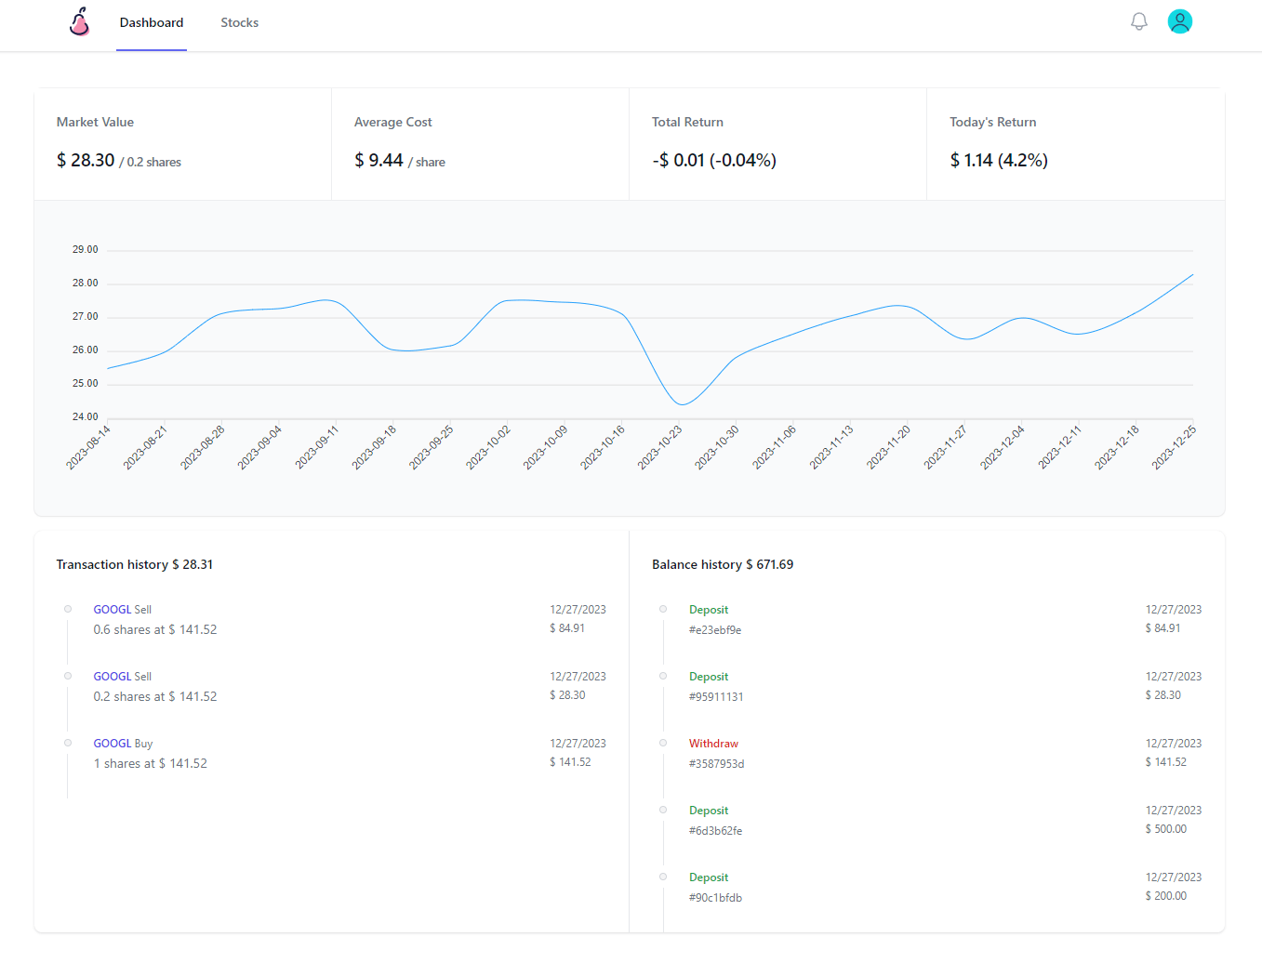
Task: Click timeline dot beside GOOGL Buy transaction
Action: click(x=68, y=744)
